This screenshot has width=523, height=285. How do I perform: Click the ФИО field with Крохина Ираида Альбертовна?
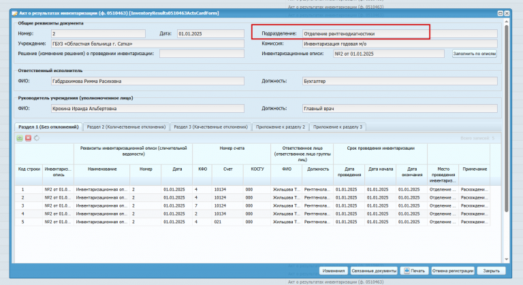point(148,108)
